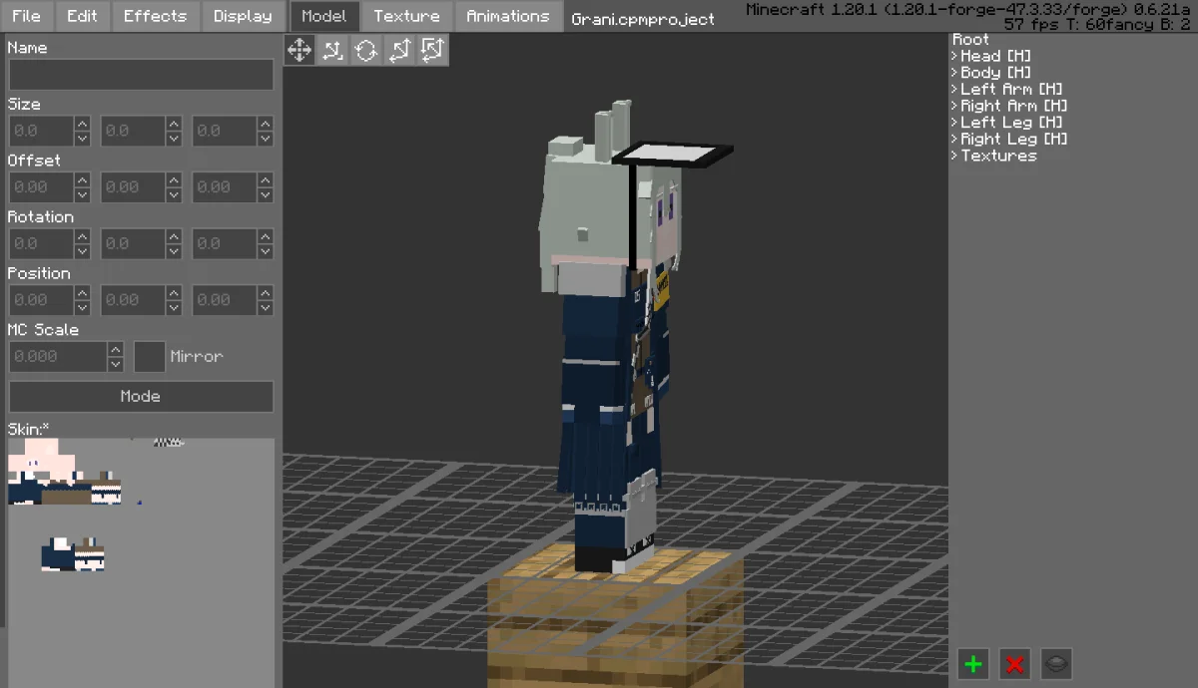Click the first Size input field
The height and width of the screenshot is (688, 1198).
41,132
